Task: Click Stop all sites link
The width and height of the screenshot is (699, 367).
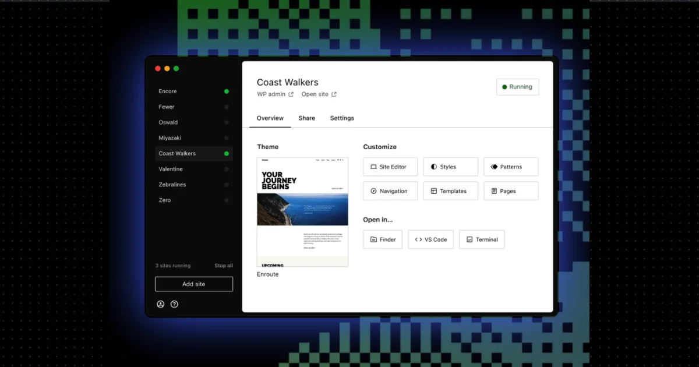Action: 224,266
